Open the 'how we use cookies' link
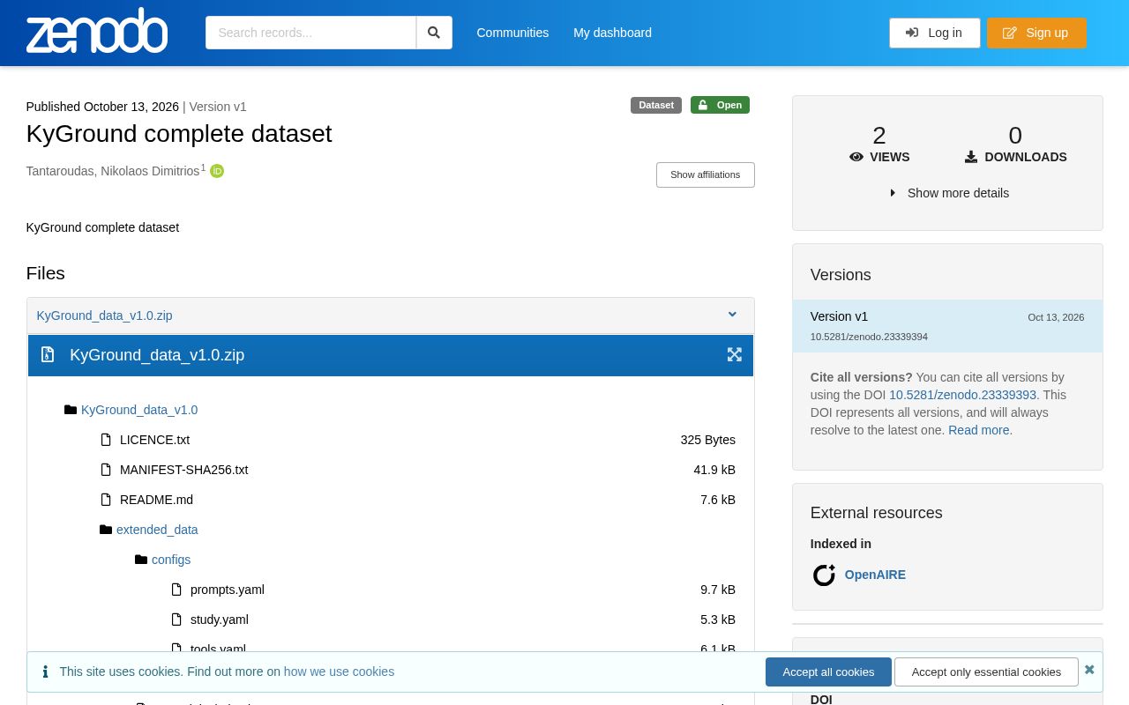 coord(339,672)
